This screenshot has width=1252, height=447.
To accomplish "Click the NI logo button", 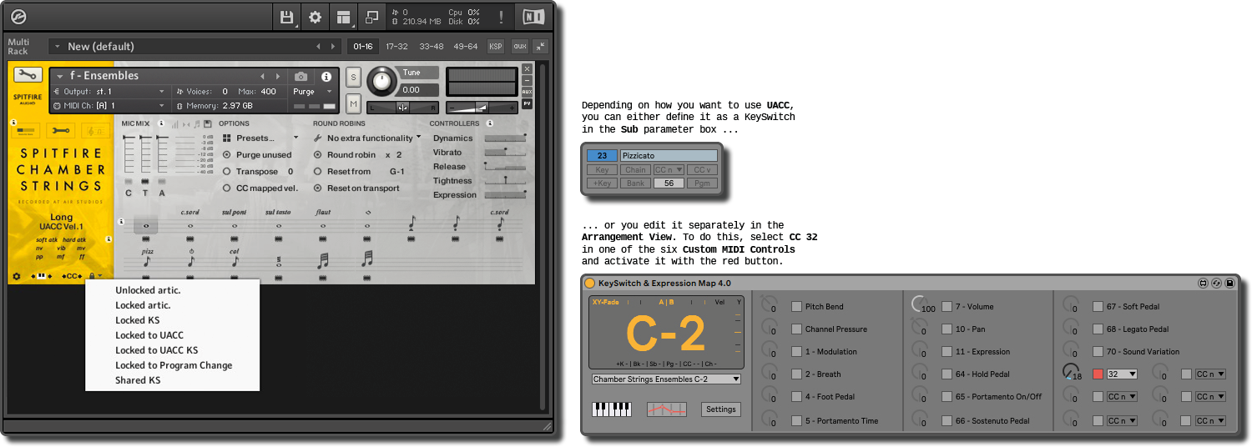I will tap(533, 17).
